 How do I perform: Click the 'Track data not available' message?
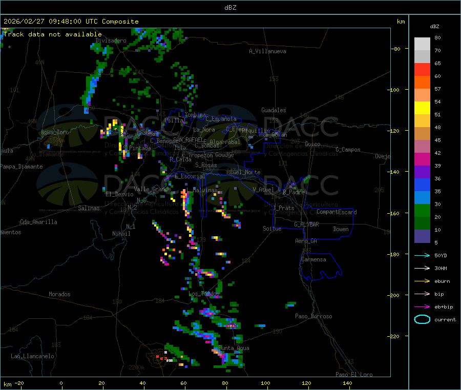click(x=53, y=34)
